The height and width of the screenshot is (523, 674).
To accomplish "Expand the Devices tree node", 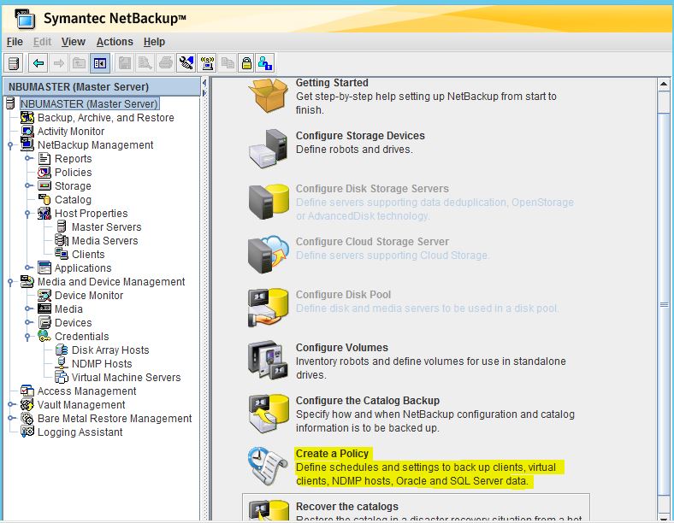I will [x=28, y=322].
